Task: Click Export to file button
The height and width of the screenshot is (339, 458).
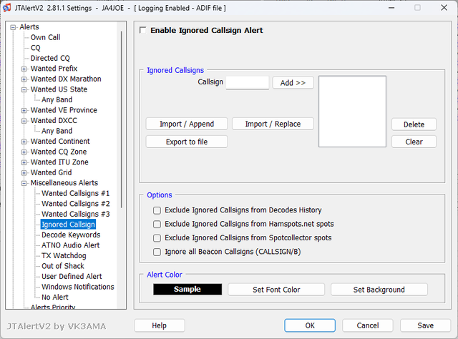Action: (187, 142)
